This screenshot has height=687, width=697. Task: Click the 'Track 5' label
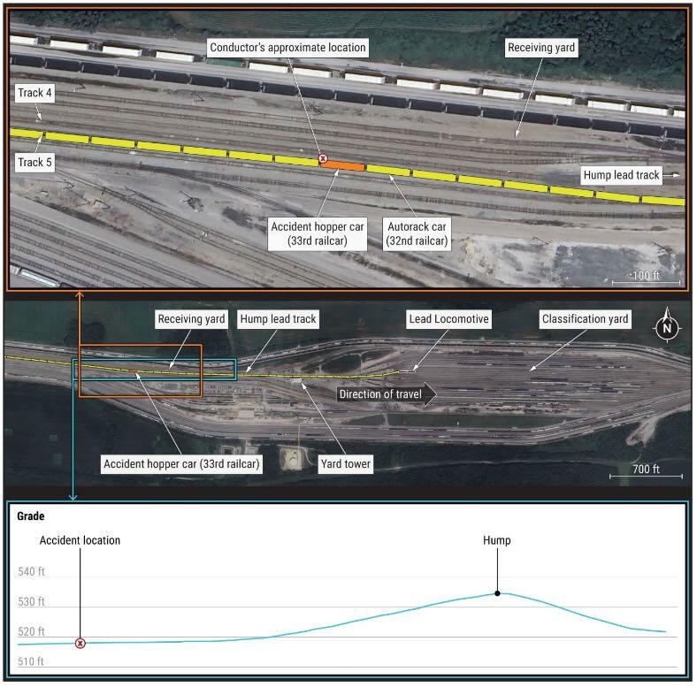[x=34, y=162]
